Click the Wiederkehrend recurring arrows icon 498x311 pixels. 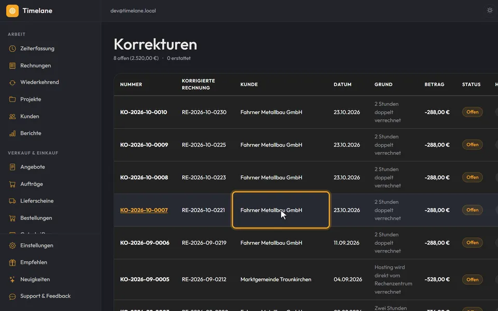tap(12, 82)
